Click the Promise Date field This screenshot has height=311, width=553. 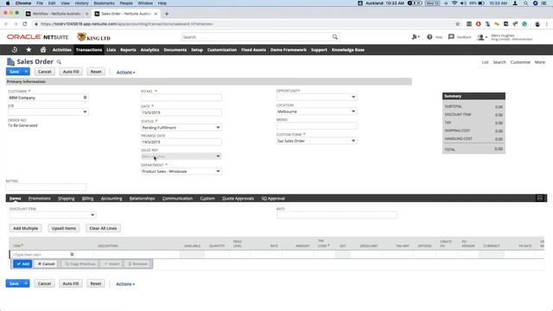tap(181, 142)
